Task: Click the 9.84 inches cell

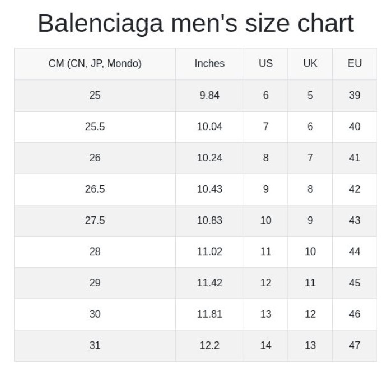Action: coord(209,95)
